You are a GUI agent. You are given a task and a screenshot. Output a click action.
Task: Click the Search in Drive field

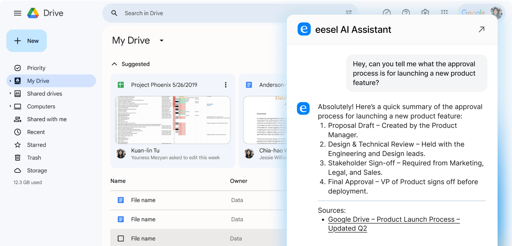click(x=213, y=13)
